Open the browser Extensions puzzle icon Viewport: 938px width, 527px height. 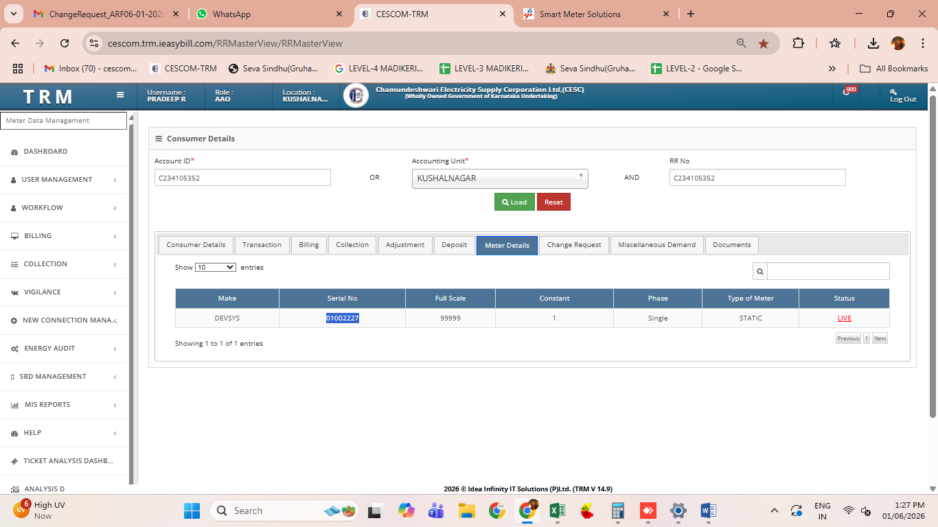pos(798,43)
